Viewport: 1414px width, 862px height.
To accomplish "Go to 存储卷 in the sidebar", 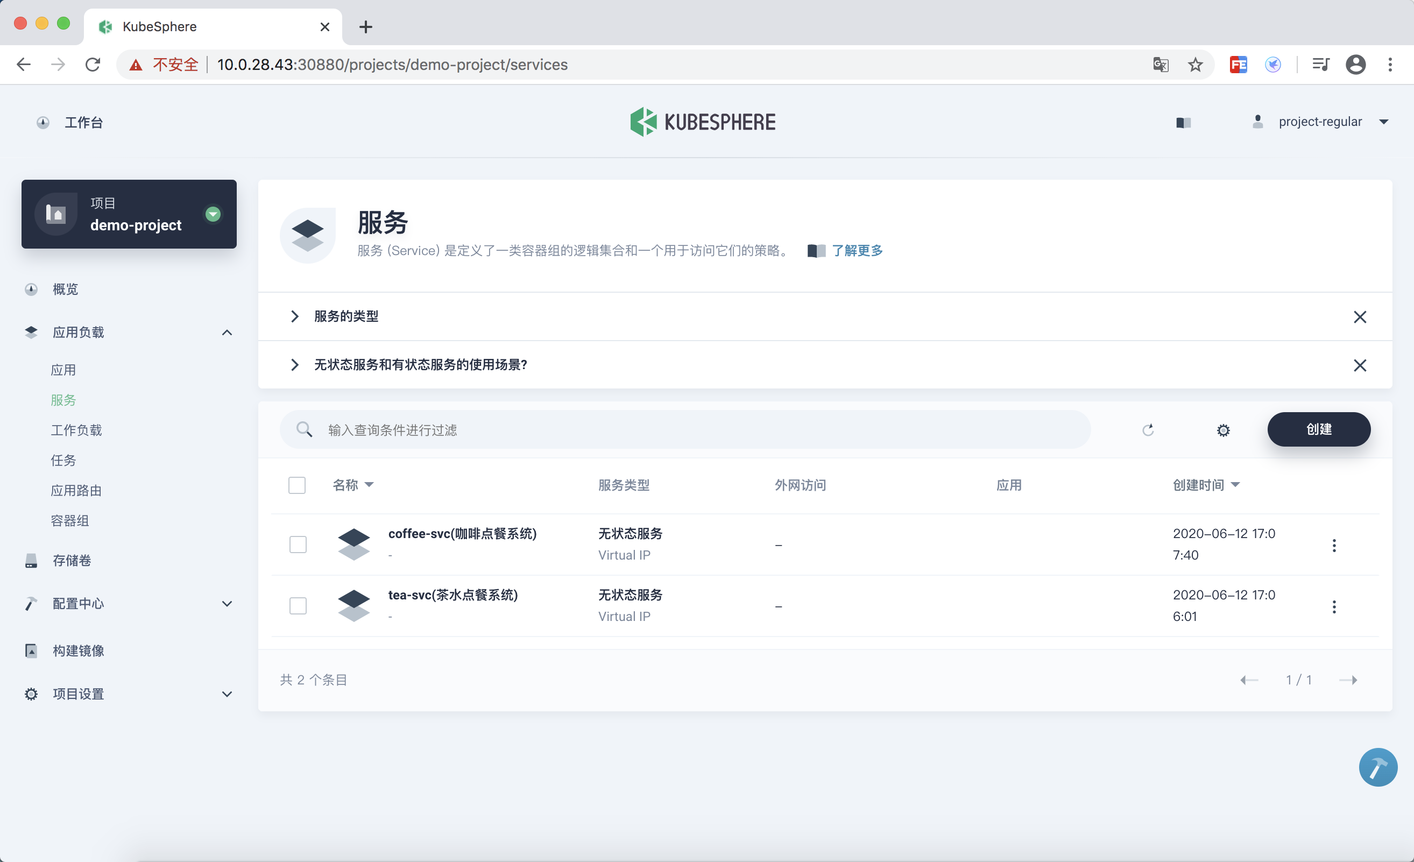I will (72, 560).
